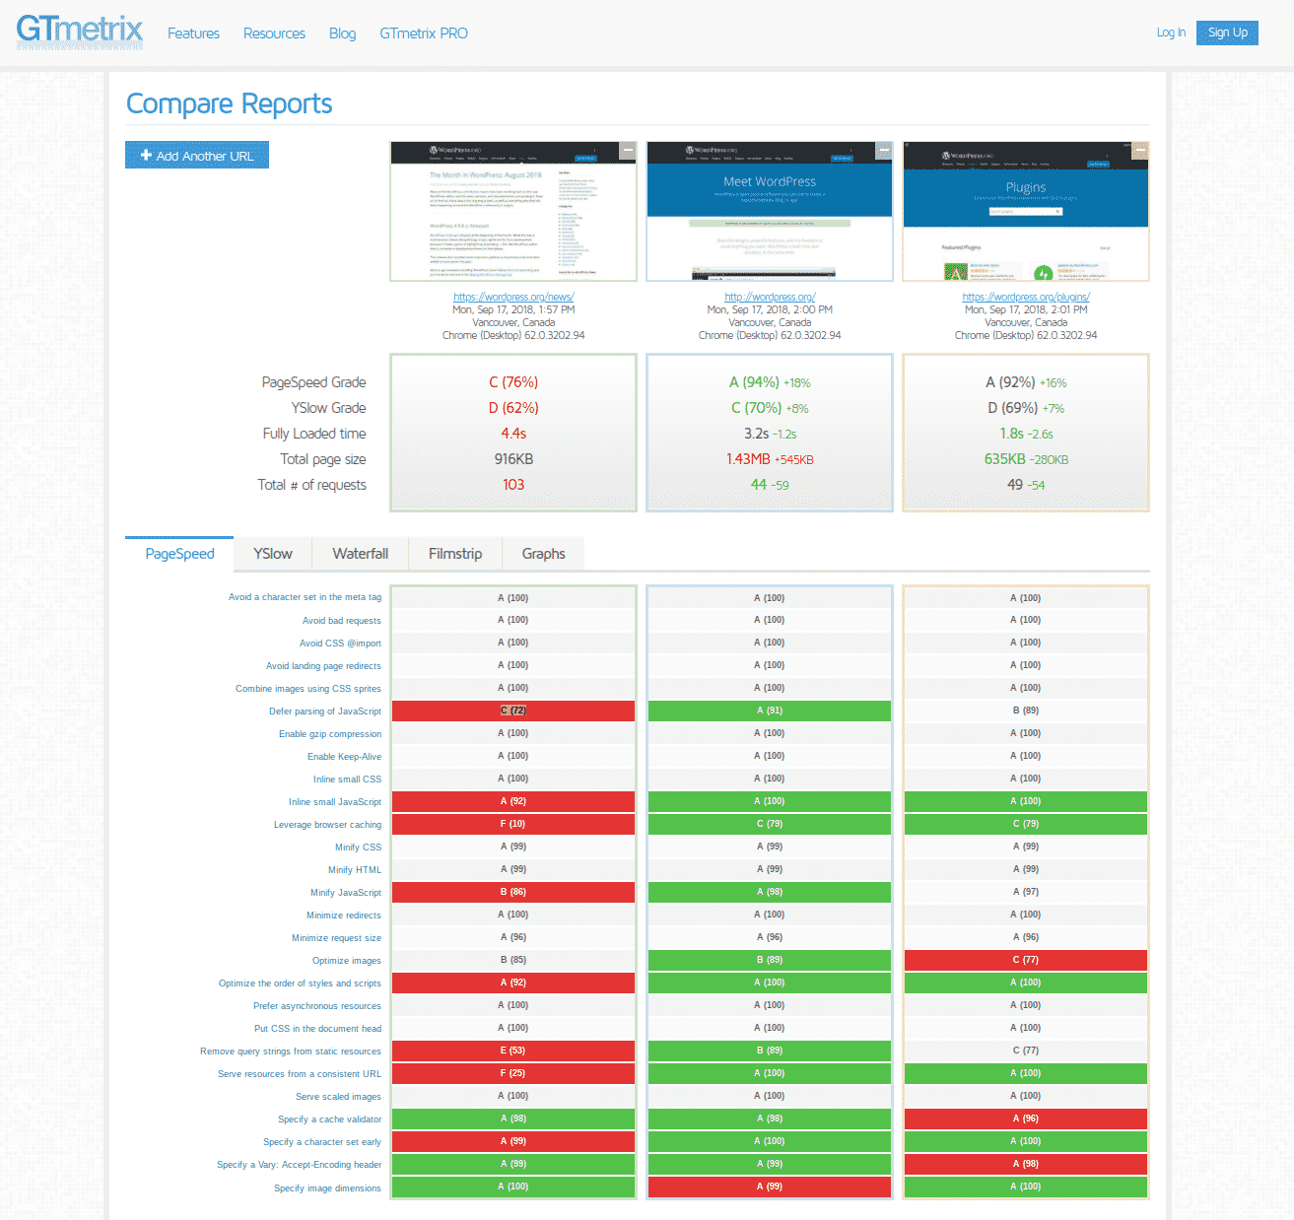The height and width of the screenshot is (1220, 1294).
Task: Open 'Defer parsing of JavaScript' recommendation
Action: click(x=325, y=712)
